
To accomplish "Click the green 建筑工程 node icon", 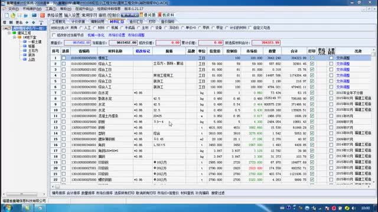I will (x=14, y=33).
